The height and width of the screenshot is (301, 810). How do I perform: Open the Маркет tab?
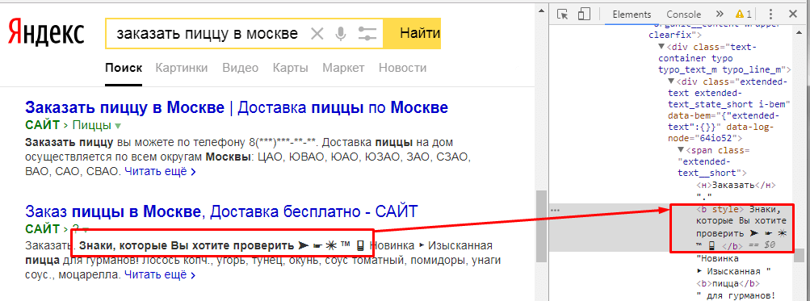coord(343,68)
